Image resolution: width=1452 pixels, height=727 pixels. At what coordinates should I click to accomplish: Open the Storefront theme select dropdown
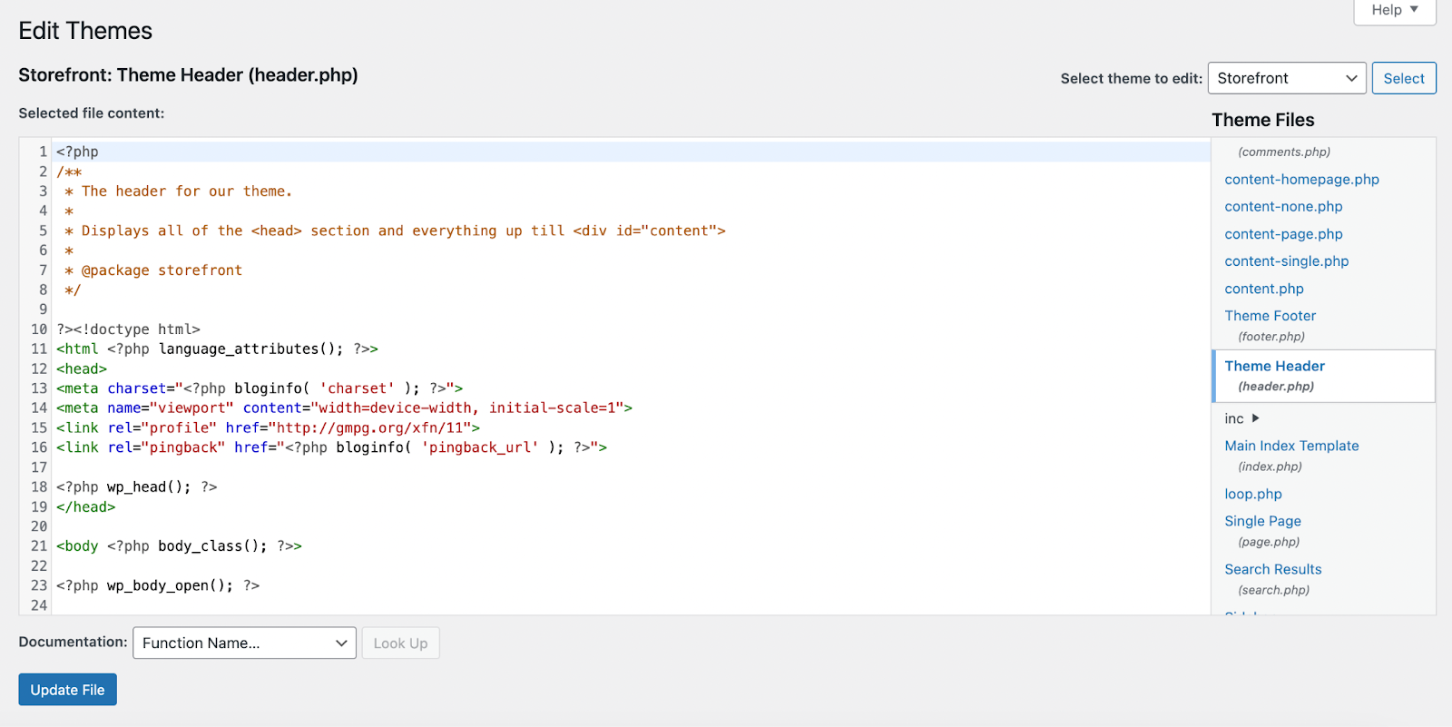coord(1287,78)
